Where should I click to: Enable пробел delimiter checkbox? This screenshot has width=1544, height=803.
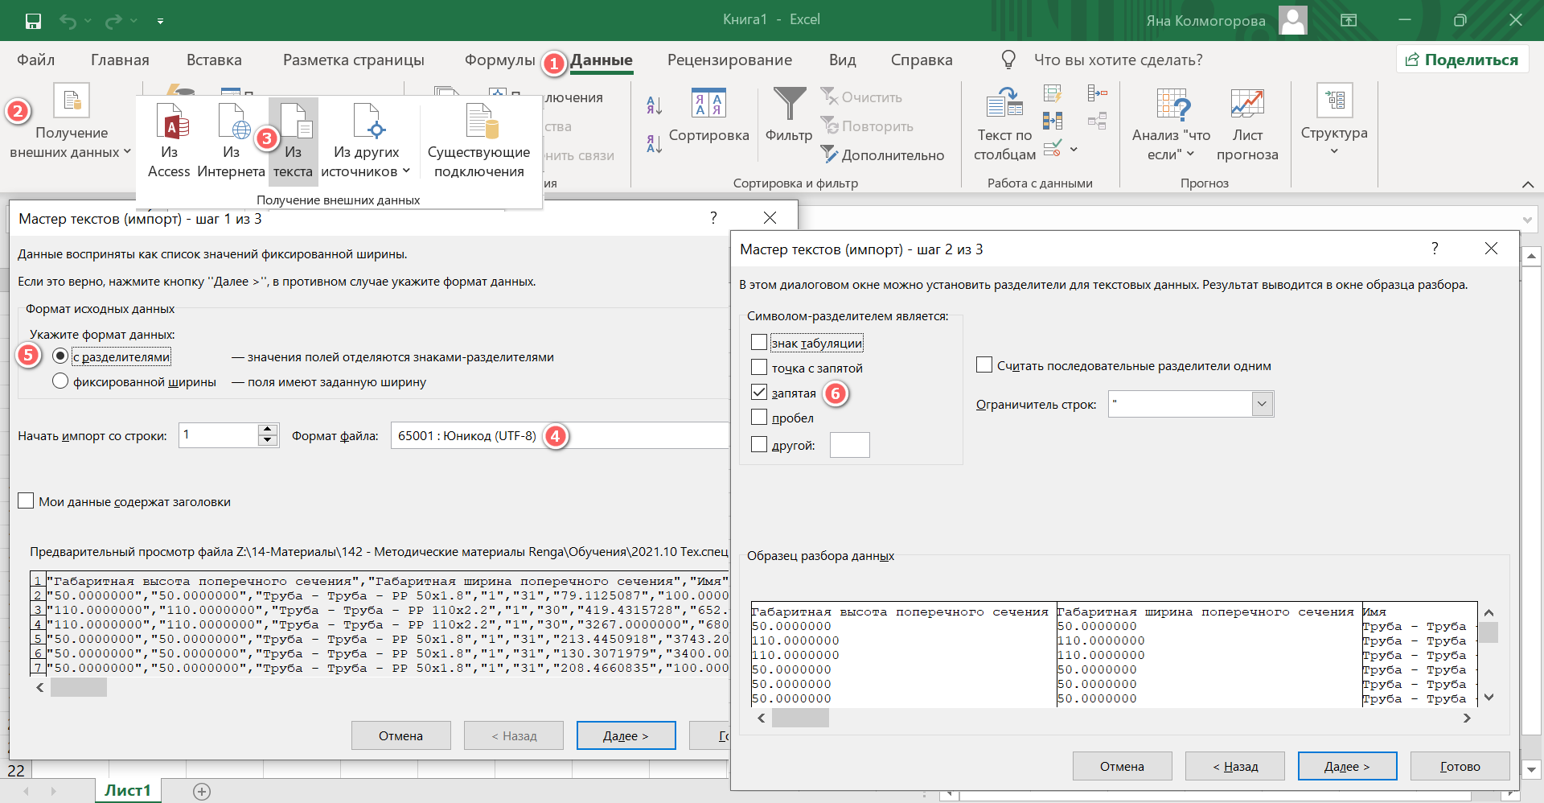pyautogui.click(x=759, y=417)
